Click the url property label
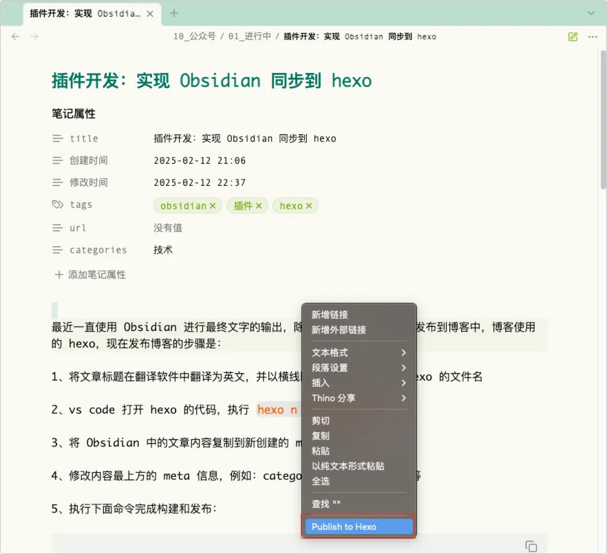The width and height of the screenshot is (607, 554). 78,228
